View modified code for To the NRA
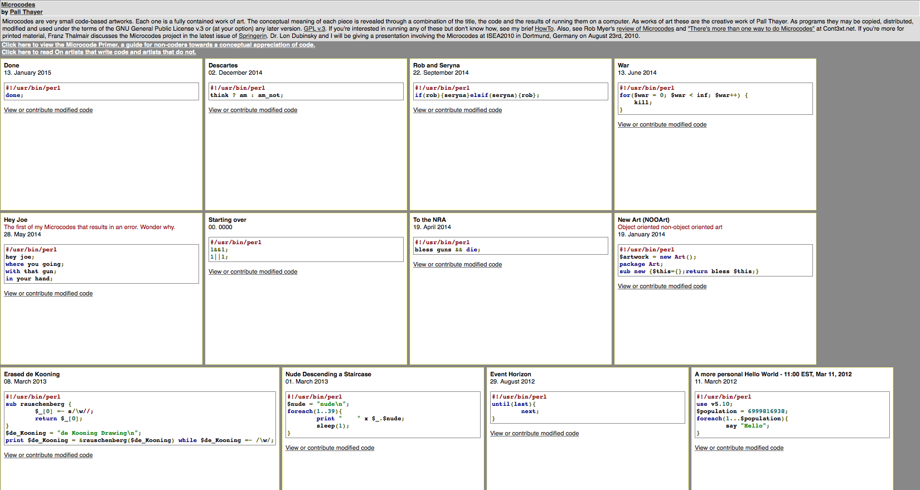 coord(457,264)
